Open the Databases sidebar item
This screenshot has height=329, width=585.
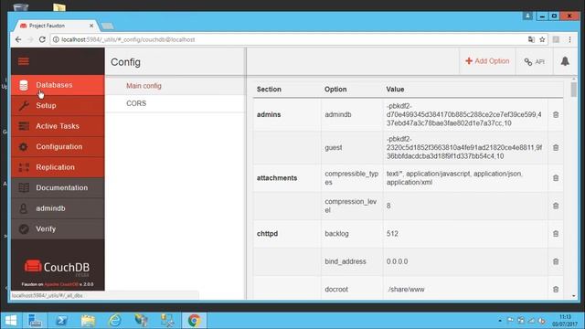coord(58,85)
